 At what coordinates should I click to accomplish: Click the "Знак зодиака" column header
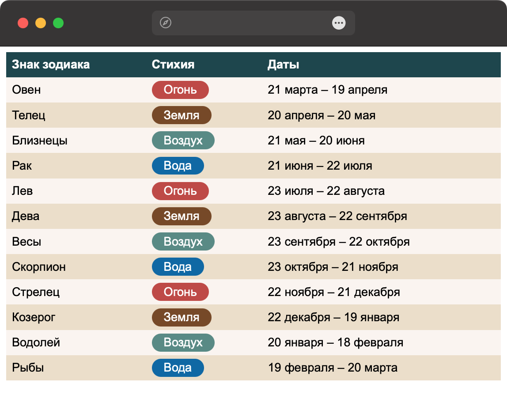pos(51,65)
